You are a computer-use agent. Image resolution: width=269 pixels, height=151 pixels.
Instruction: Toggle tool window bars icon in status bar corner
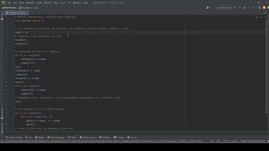coord(2,141)
